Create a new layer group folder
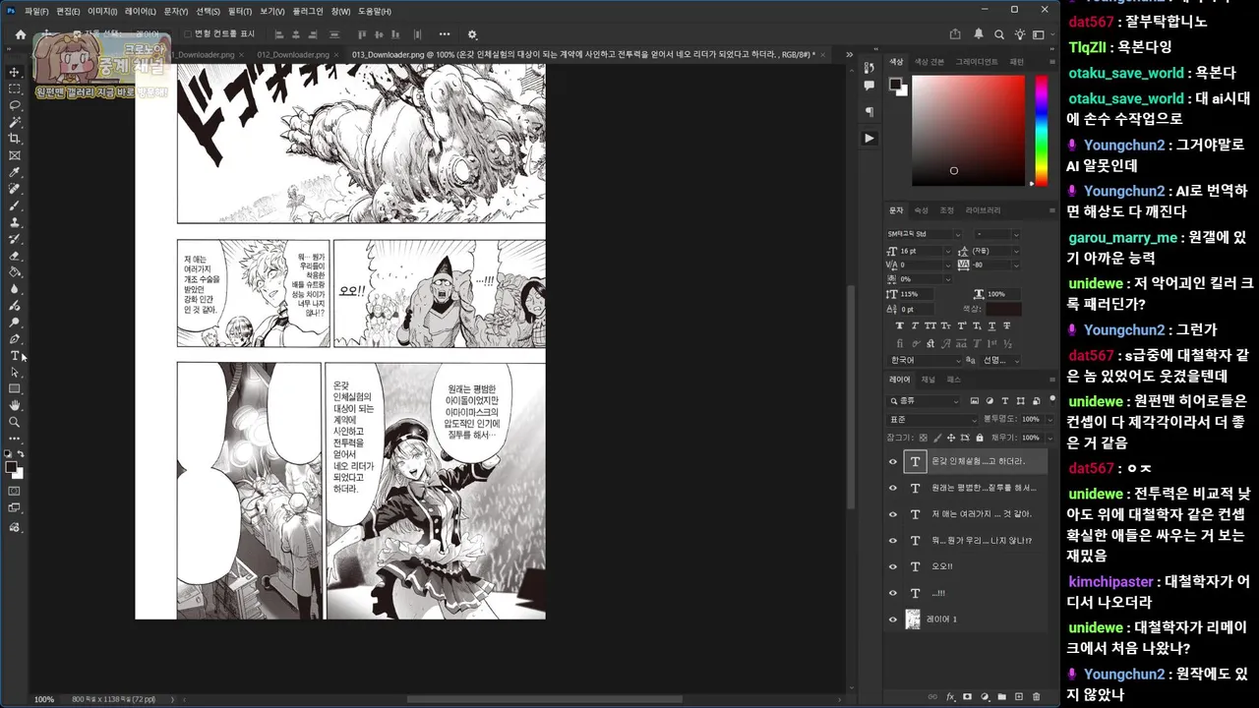Image resolution: width=1259 pixels, height=708 pixels. (x=1001, y=696)
